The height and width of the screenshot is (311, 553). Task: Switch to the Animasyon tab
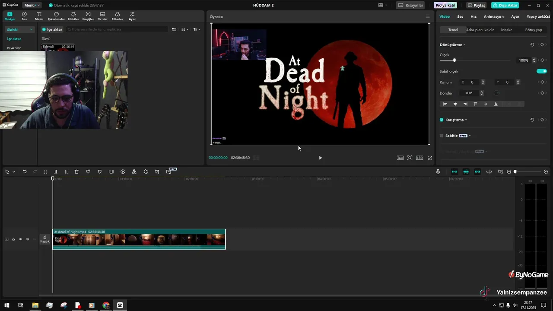(494, 16)
